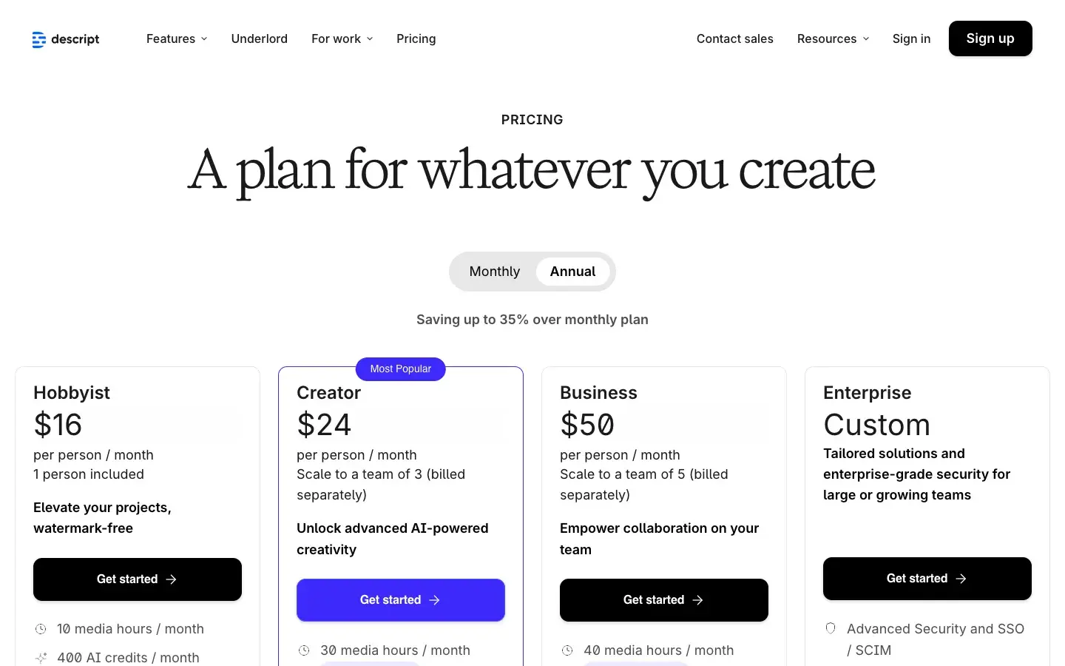The image size is (1065, 666).
Task: Click shield icon beside Advanced Security
Action: (x=831, y=628)
